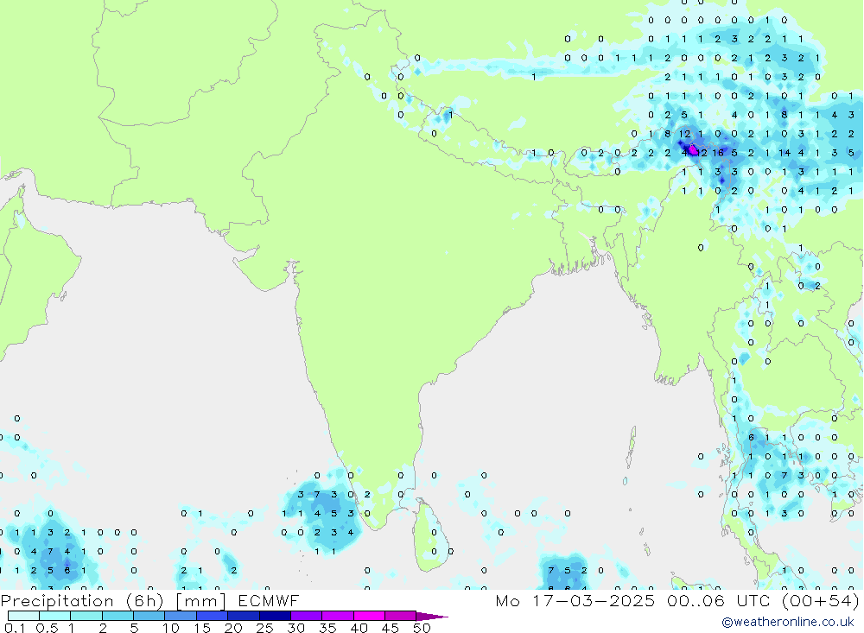Click the "20" legend scale label

tap(233, 628)
